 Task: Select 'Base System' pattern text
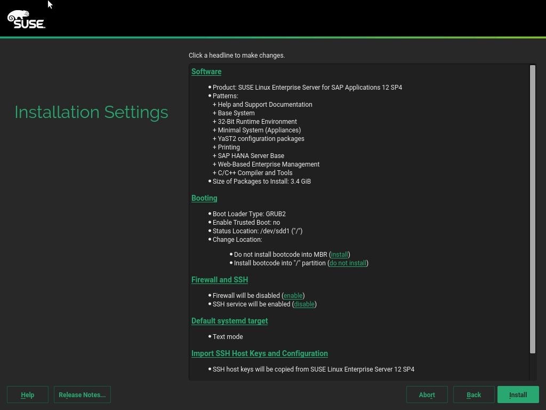[x=236, y=113]
